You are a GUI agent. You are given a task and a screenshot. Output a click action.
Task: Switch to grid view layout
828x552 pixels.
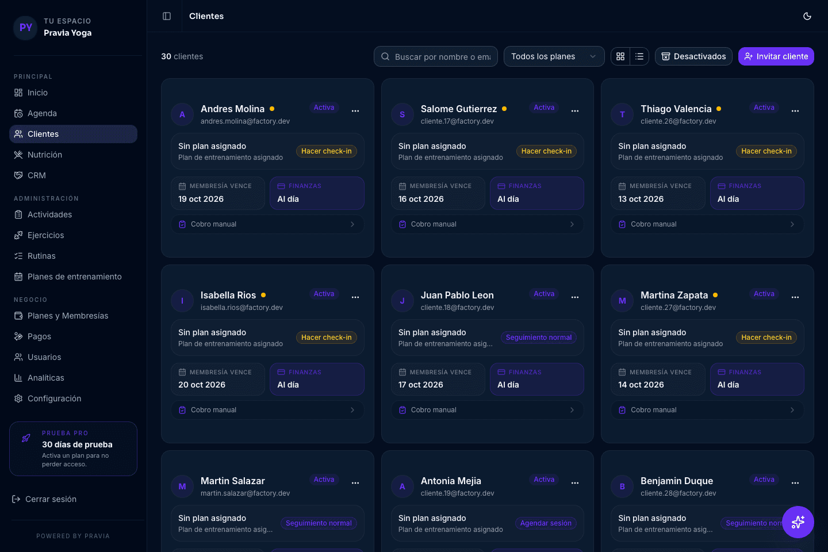620,56
